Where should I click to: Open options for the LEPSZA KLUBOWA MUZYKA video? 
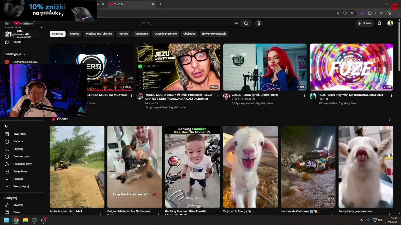tap(131, 95)
